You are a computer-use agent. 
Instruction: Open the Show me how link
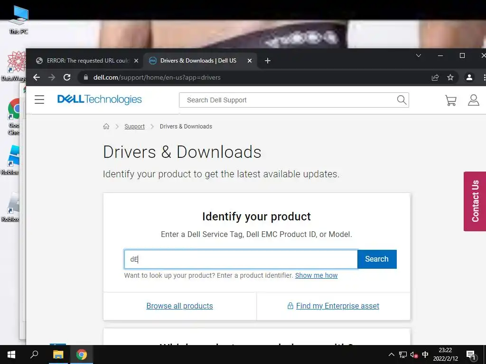point(316,275)
